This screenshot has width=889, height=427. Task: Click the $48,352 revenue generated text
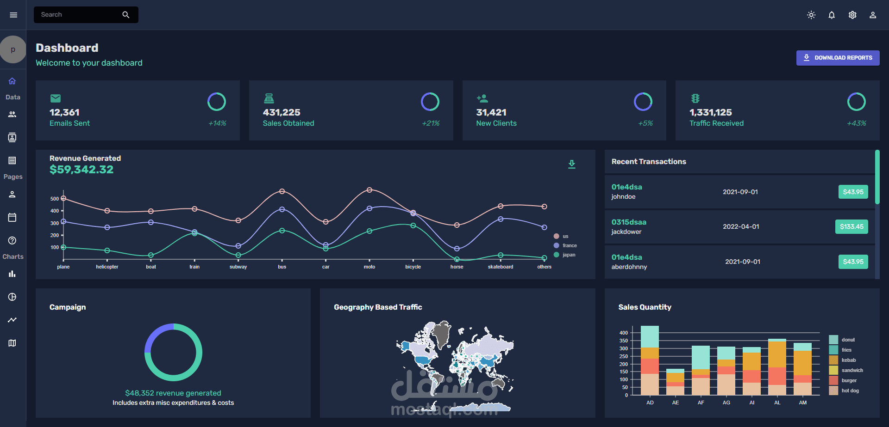click(x=173, y=393)
